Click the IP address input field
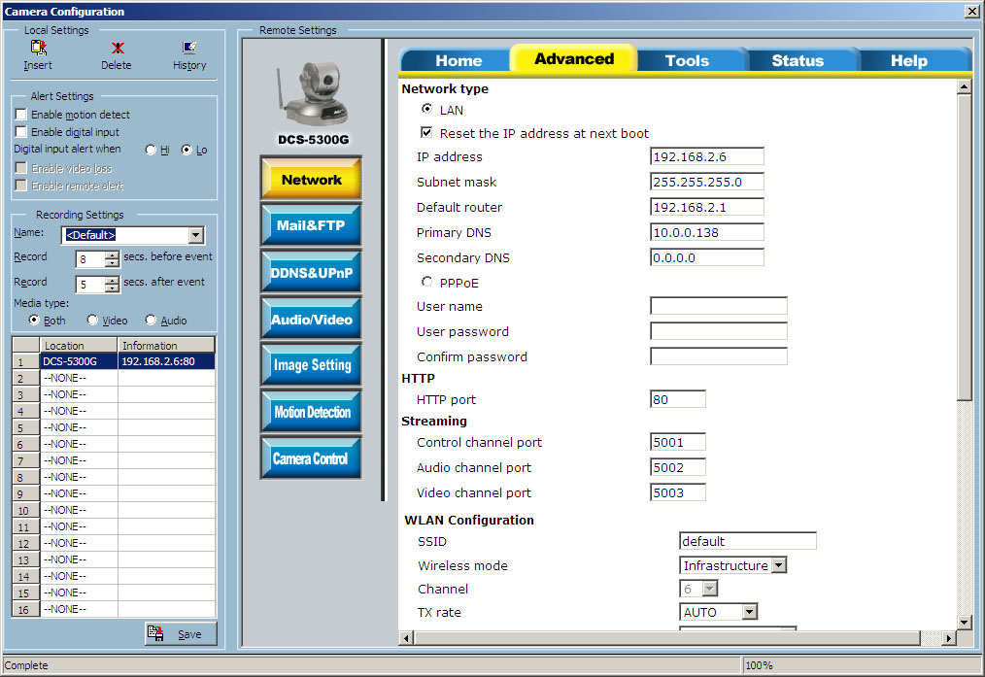985x677 pixels. click(x=706, y=156)
